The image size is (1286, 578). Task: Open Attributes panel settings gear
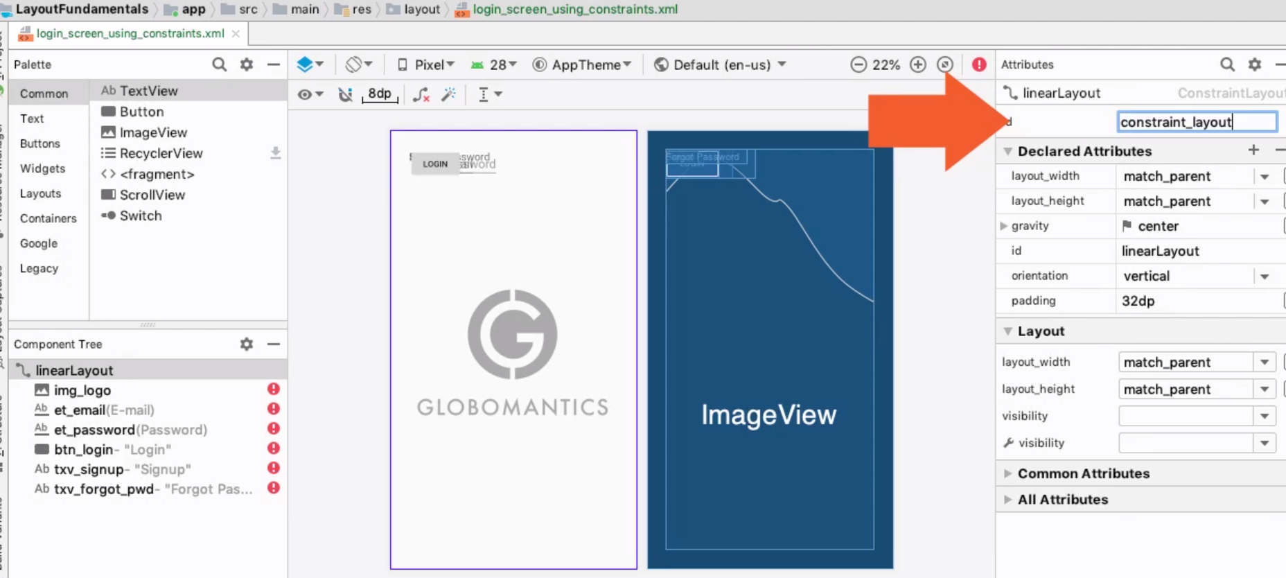pos(1255,64)
